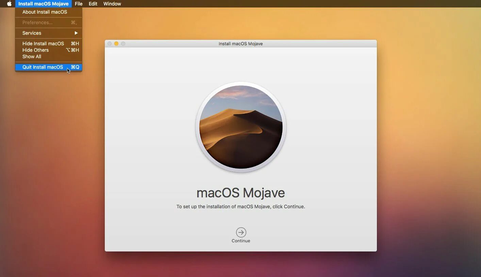Select Hide Install macOS
The width and height of the screenshot is (481, 277).
(x=49, y=44)
